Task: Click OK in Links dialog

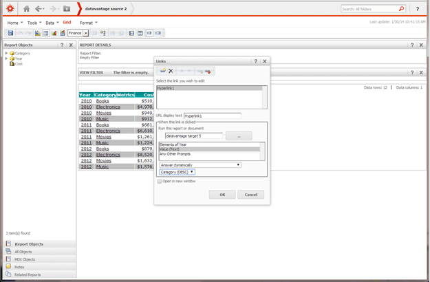Action: (x=222, y=195)
